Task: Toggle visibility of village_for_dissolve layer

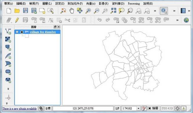Action: point(22,32)
